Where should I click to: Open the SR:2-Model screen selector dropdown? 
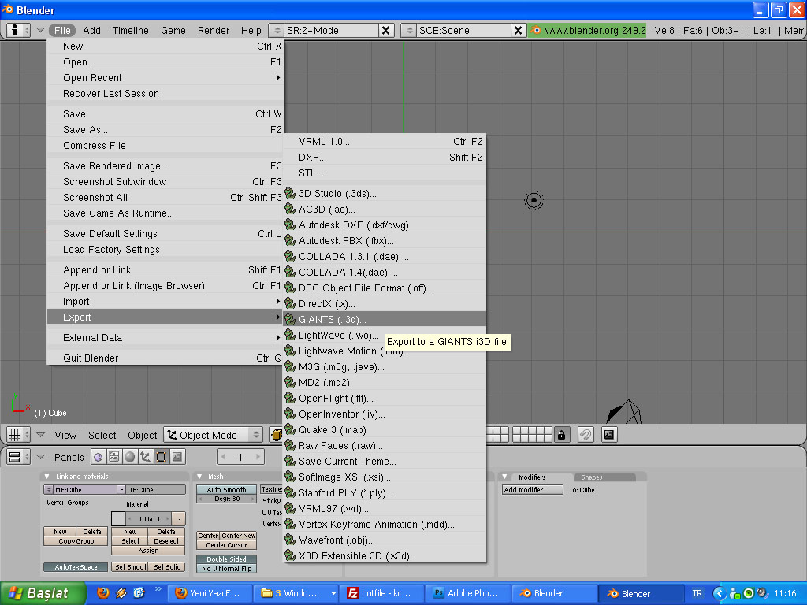click(276, 31)
